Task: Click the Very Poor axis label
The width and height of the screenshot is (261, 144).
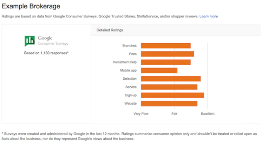Action: coord(141,114)
